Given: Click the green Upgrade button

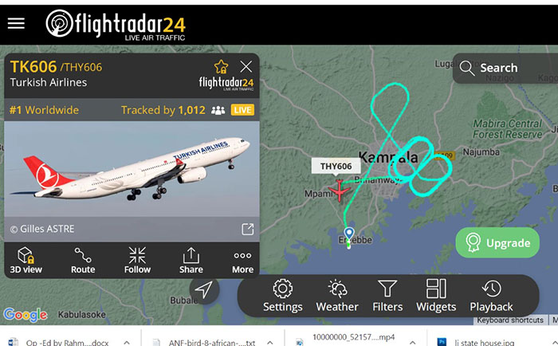Looking at the screenshot, I should 497,243.
